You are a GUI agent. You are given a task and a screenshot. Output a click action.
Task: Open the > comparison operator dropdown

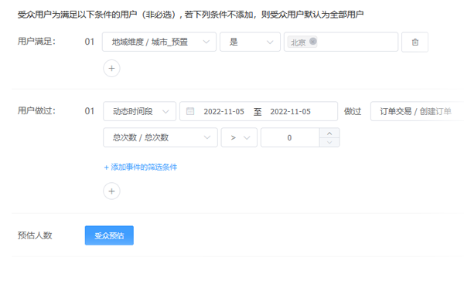239,137
